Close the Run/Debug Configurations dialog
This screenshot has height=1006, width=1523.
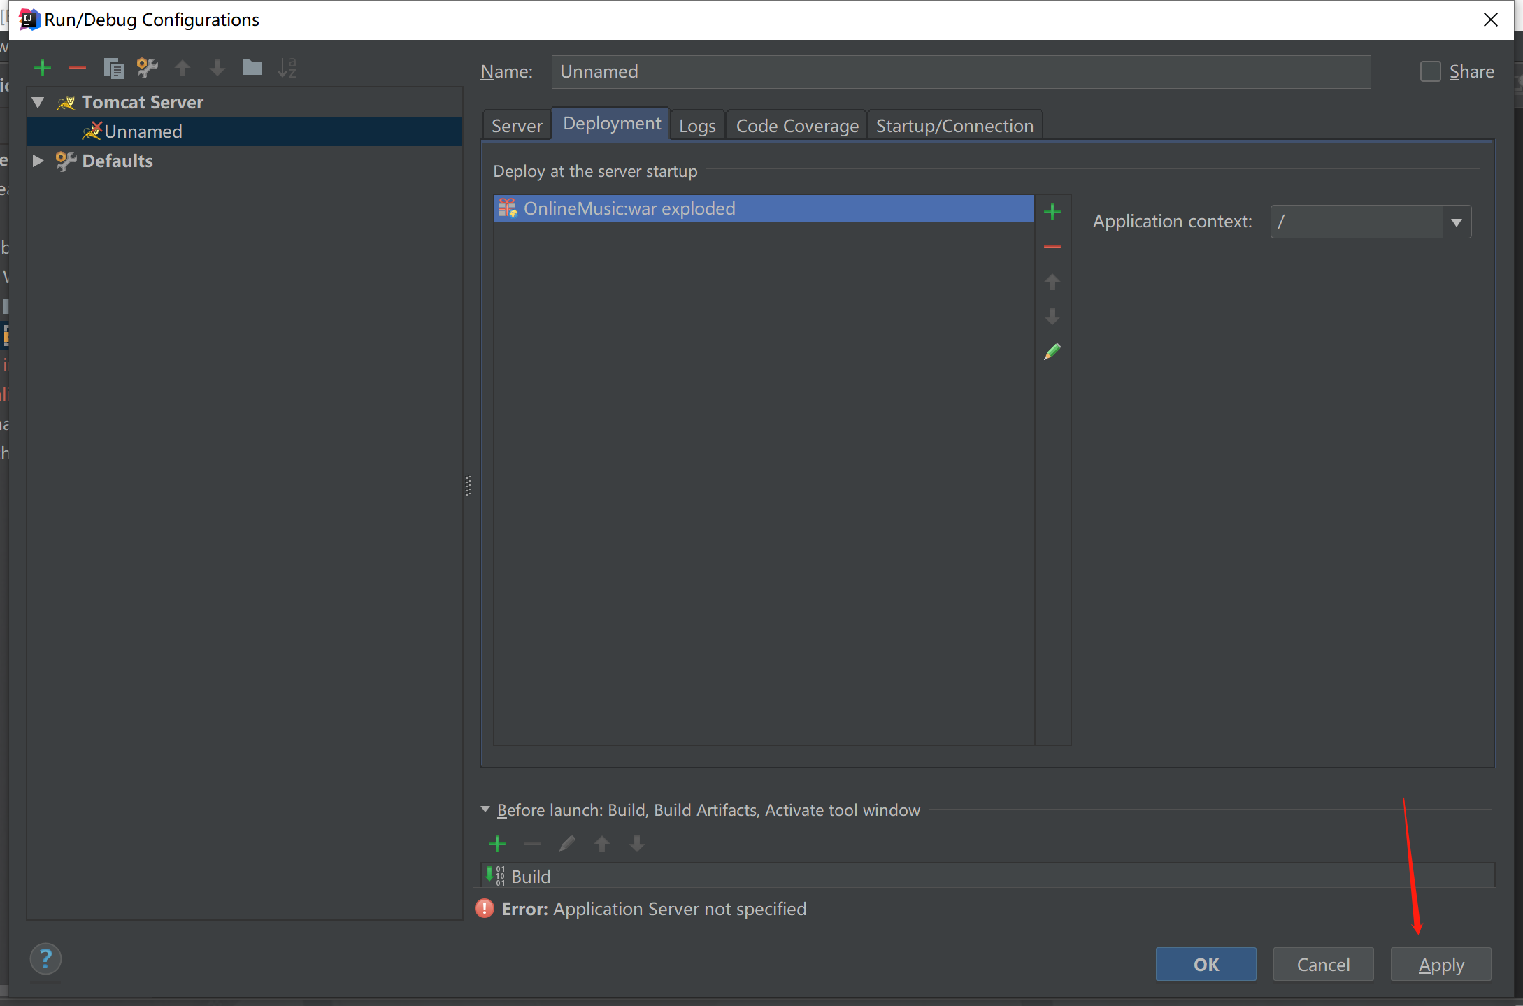1490,20
